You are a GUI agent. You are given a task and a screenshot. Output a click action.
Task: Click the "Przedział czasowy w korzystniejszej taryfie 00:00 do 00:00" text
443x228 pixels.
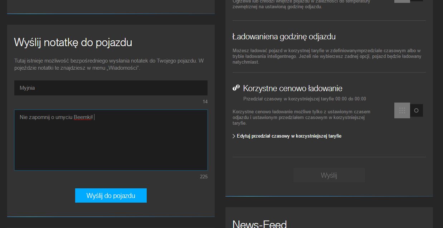point(305,99)
